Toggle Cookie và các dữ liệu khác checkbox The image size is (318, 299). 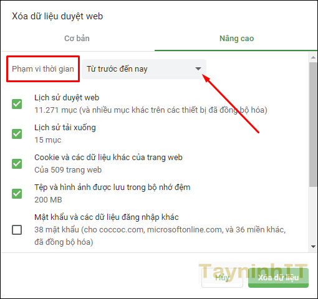tap(17, 164)
